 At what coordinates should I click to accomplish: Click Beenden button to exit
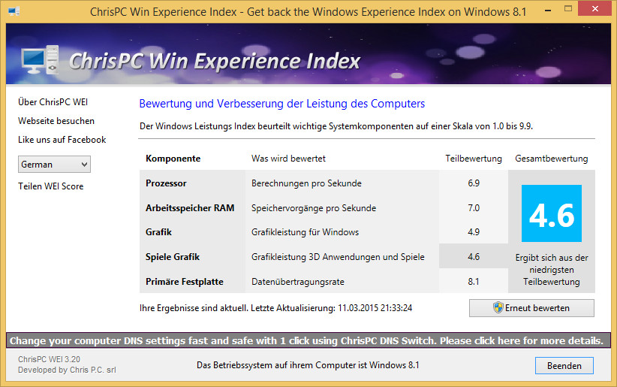[564, 366]
